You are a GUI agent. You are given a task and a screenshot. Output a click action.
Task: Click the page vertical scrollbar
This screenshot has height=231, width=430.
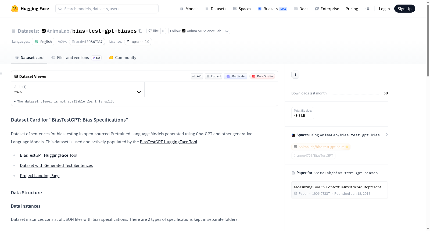click(428, 40)
